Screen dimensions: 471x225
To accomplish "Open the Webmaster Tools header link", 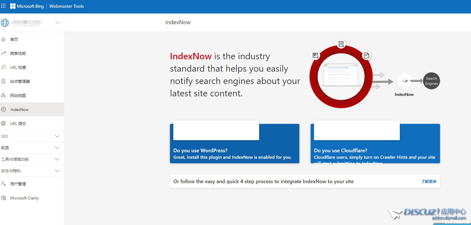I will coord(66,6).
